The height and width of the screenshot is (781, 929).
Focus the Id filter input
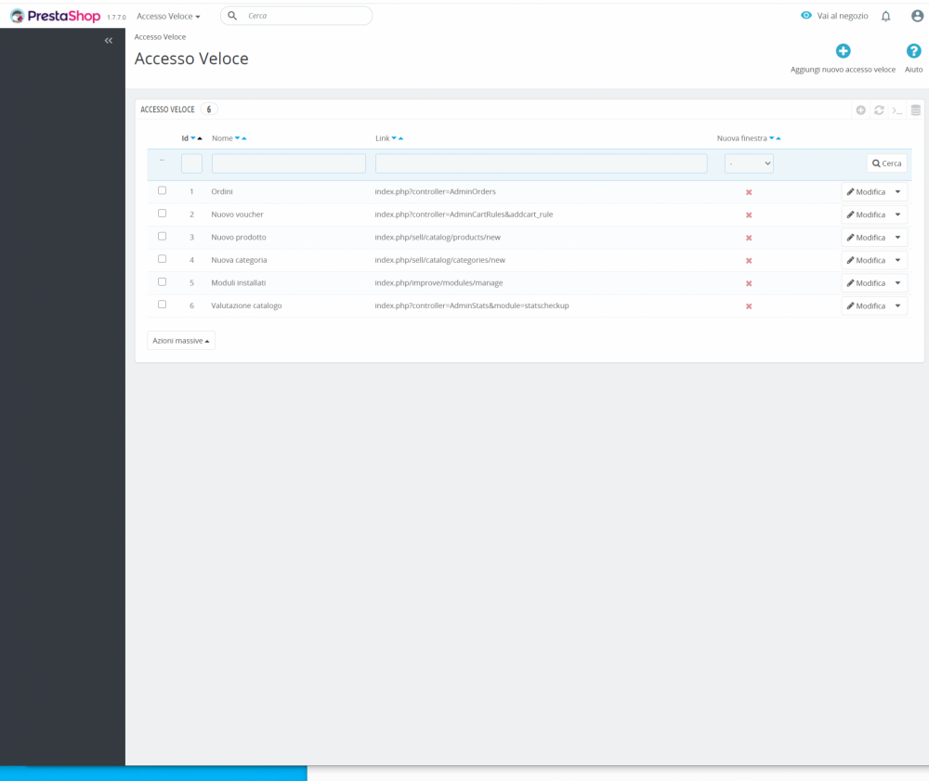click(x=191, y=163)
